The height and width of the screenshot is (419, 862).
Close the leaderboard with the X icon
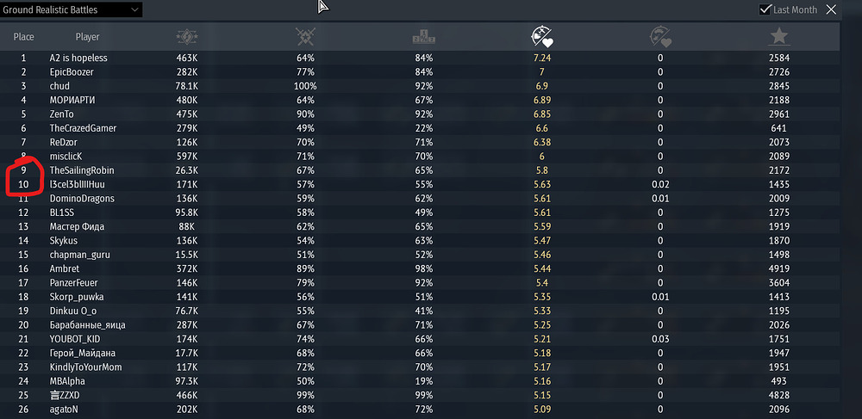click(x=831, y=9)
